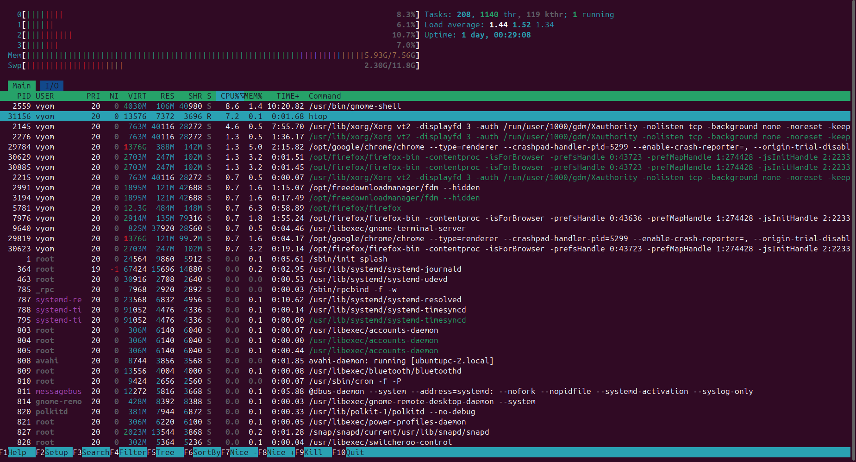Open F6 SortBy menu
Viewport: 856px width, 462px height.
click(x=202, y=452)
